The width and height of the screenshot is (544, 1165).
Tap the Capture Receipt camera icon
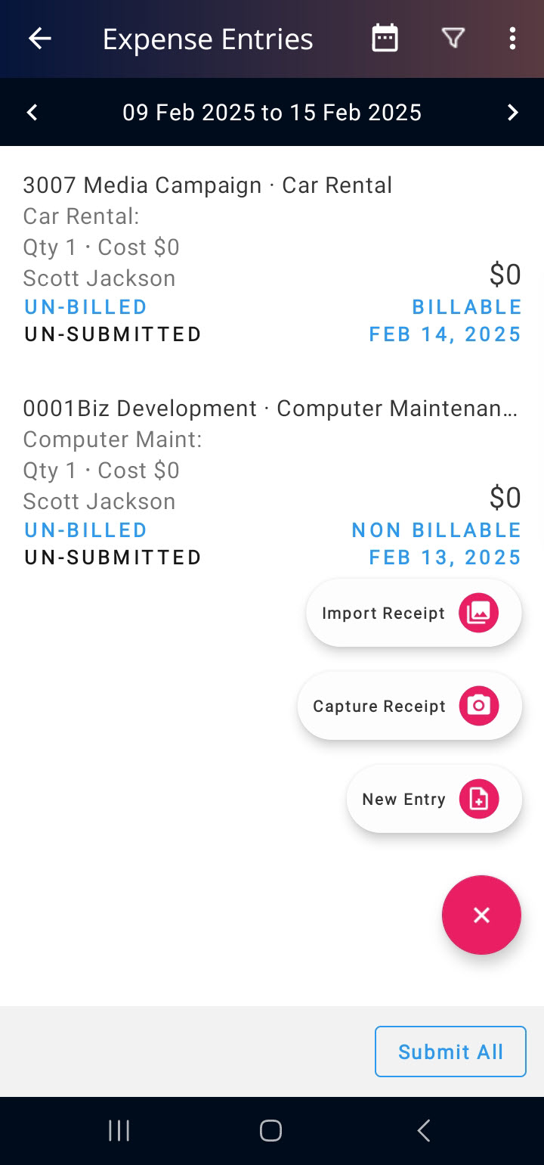coord(478,706)
